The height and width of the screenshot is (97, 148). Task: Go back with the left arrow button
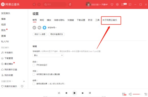(x=34, y=4)
